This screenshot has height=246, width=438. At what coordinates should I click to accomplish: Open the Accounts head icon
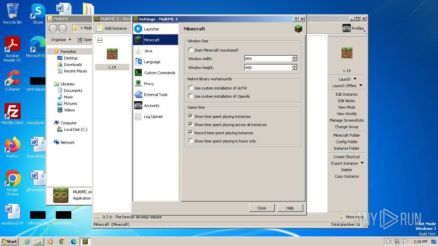(138, 105)
